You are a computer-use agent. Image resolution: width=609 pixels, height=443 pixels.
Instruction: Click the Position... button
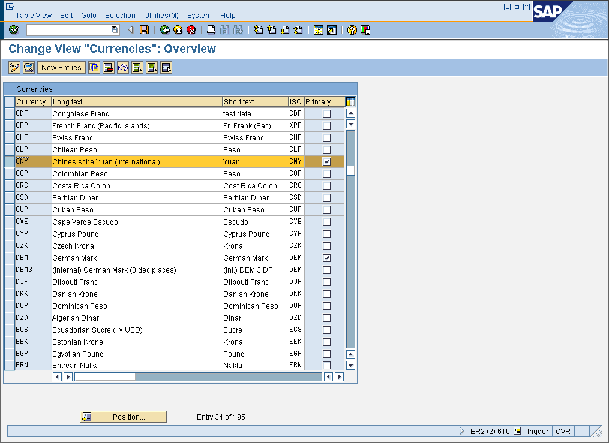click(x=123, y=416)
